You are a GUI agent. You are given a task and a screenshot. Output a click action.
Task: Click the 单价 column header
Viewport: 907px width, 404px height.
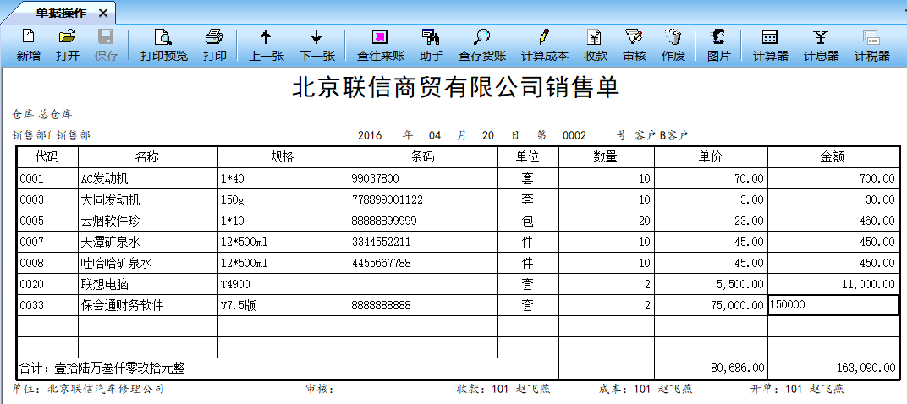(712, 156)
